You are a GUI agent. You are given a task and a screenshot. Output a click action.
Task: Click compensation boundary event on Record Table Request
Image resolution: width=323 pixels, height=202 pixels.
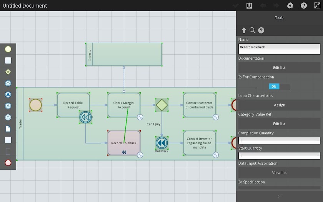pyautogui.click(x=85, y=117)
